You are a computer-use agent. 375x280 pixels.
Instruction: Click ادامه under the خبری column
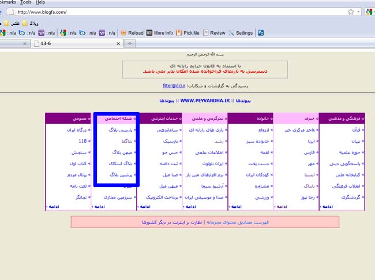281,207
